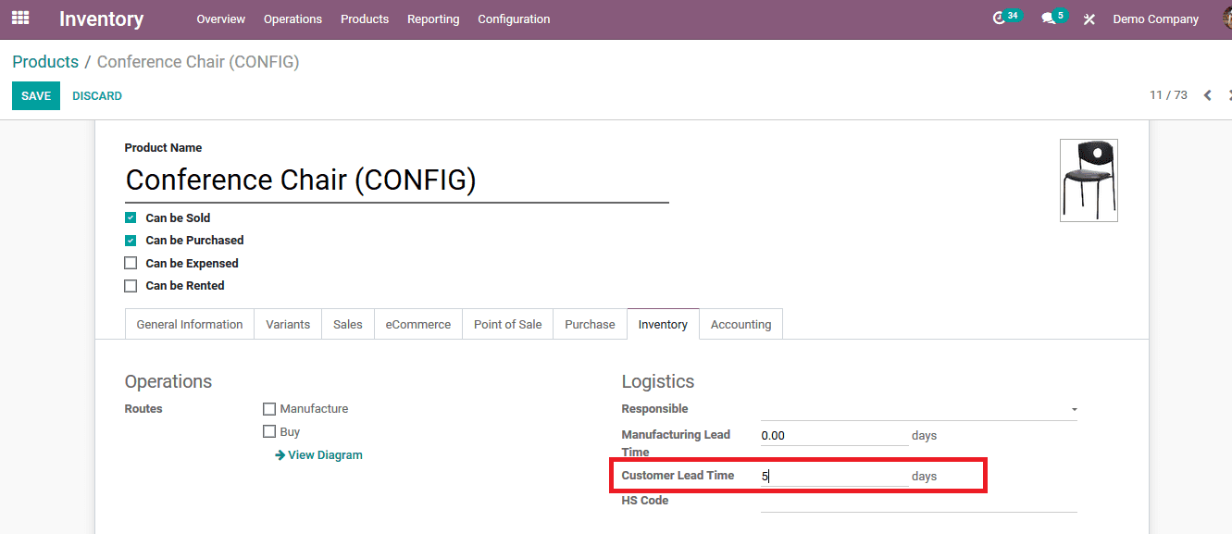
Task: Open the Demo Company switcher
Action: [1155, 19]
